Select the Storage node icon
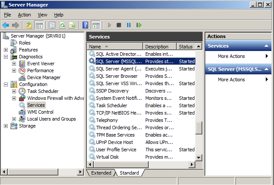The image size is (274, 185). (14, 126)
